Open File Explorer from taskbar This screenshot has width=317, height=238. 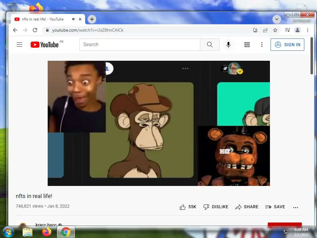pyautogui.click(x=28, y=232)
